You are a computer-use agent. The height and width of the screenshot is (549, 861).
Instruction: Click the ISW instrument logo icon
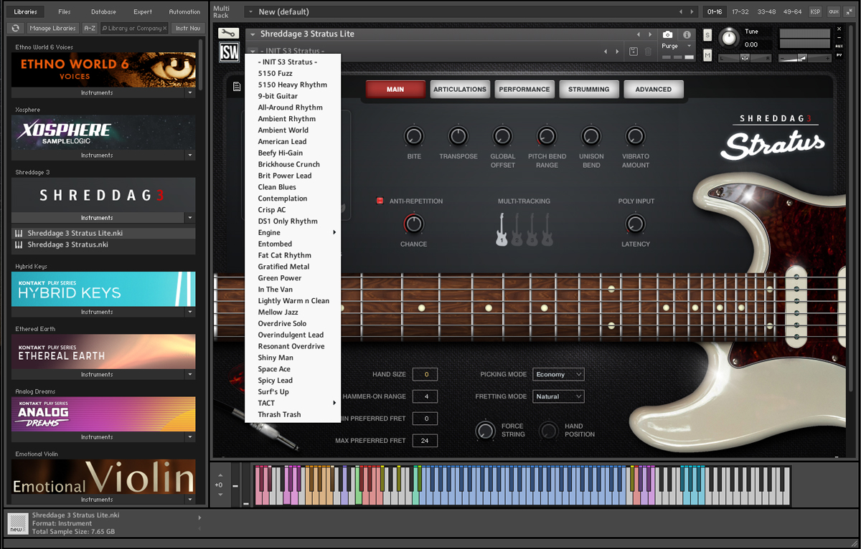click(229, 52)
